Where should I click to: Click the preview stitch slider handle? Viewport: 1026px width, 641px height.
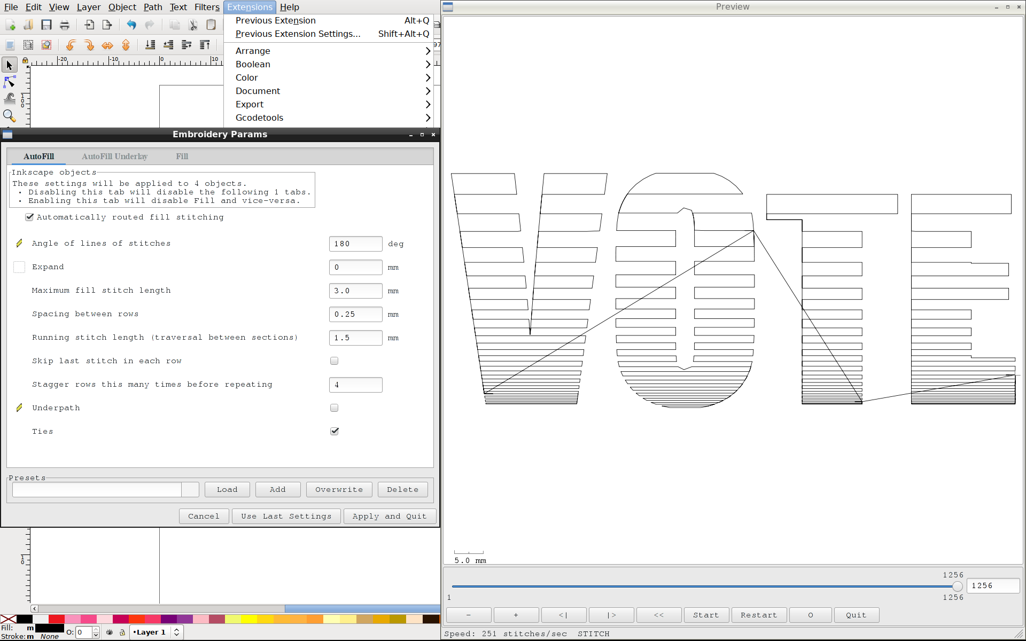click(x=957, y=587)
